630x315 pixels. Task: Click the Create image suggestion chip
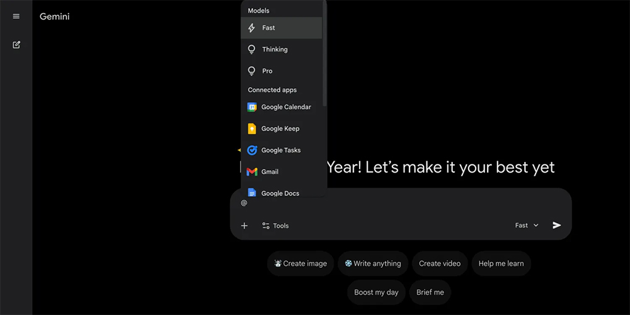click(301, 263)
